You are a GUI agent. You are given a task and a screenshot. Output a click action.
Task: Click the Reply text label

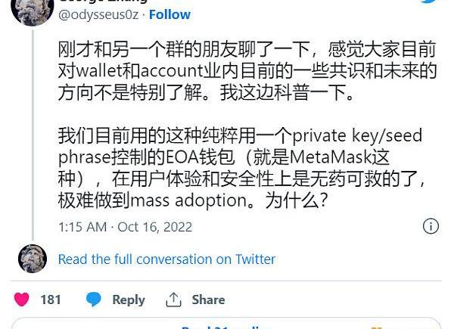(x=129, y=300)
